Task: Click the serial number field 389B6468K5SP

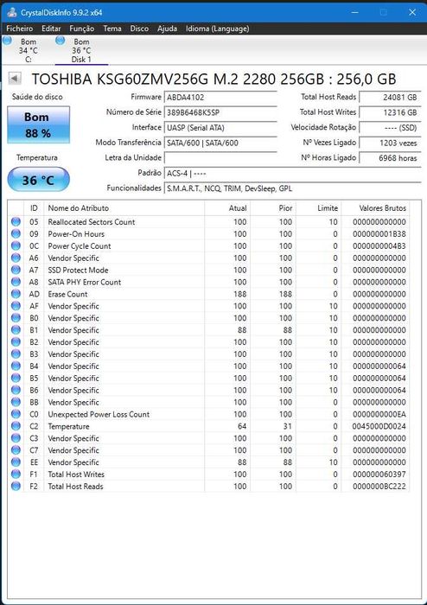Action: (220, 112)
